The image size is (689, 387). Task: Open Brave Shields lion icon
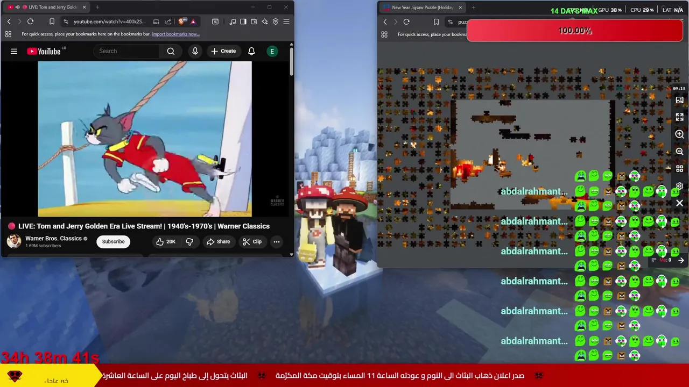(182, 21)
